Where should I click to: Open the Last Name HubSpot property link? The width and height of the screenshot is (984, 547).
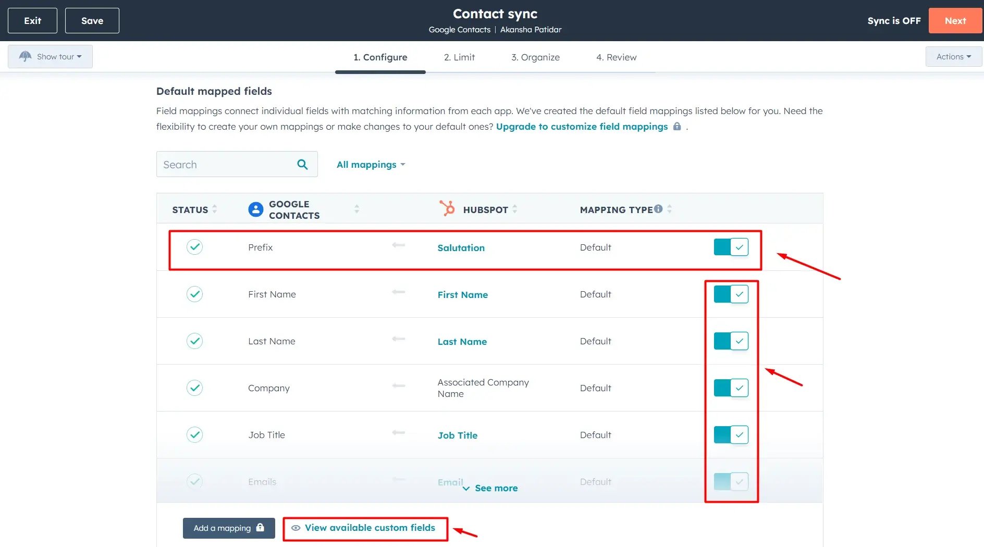click(462, 342)
